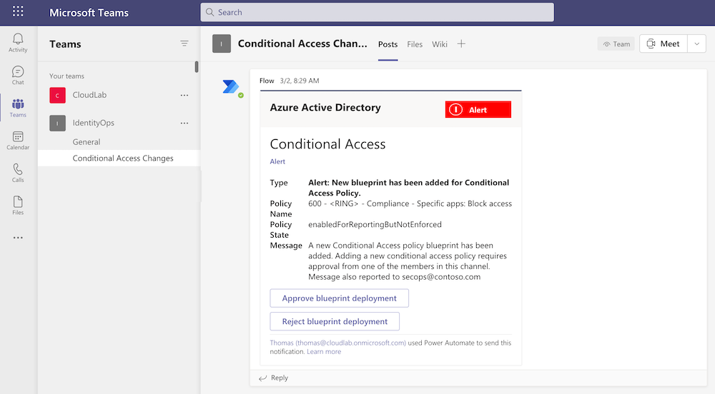The height and width of the screenshot is (394, 715).
Task: Click the filter teams icon
Action: tap(184, 44)
